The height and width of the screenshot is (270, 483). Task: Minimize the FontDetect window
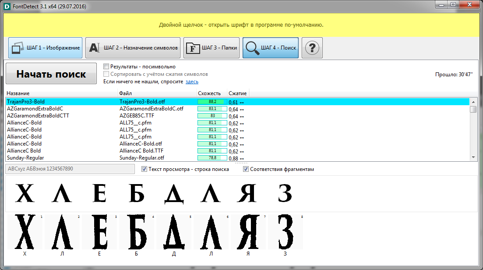coord(441,5)
